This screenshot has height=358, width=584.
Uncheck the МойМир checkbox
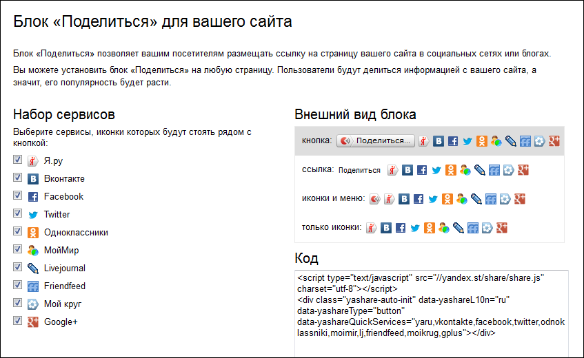[x=17, y=249]
